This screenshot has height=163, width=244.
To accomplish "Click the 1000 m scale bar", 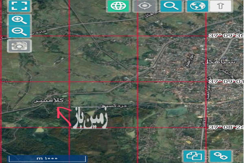I will pyautogui.click(x=47, y=159).
